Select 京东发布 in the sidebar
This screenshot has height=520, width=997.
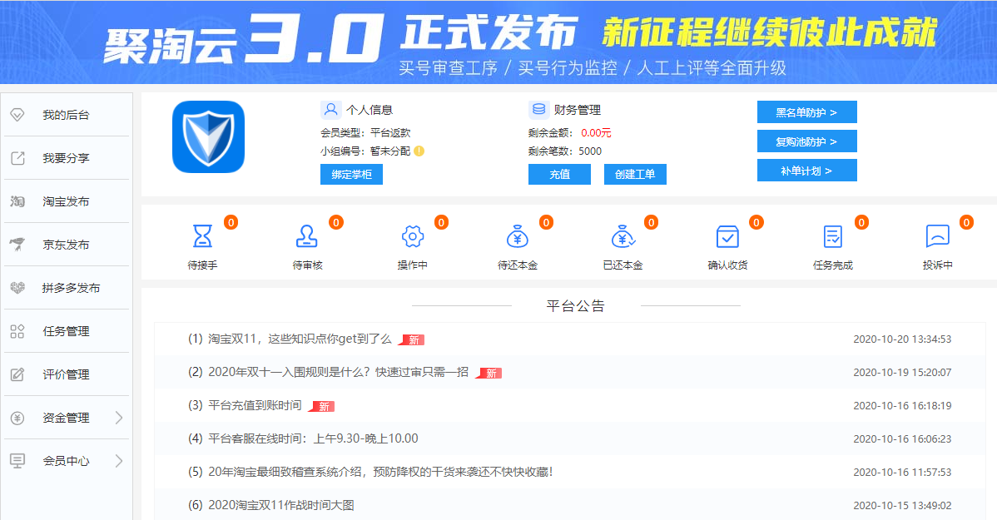coord(66,245)
